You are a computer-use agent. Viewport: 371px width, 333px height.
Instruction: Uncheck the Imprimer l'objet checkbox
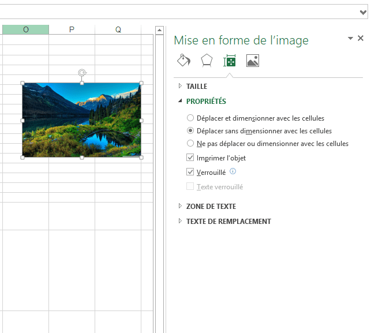point(190,158)
